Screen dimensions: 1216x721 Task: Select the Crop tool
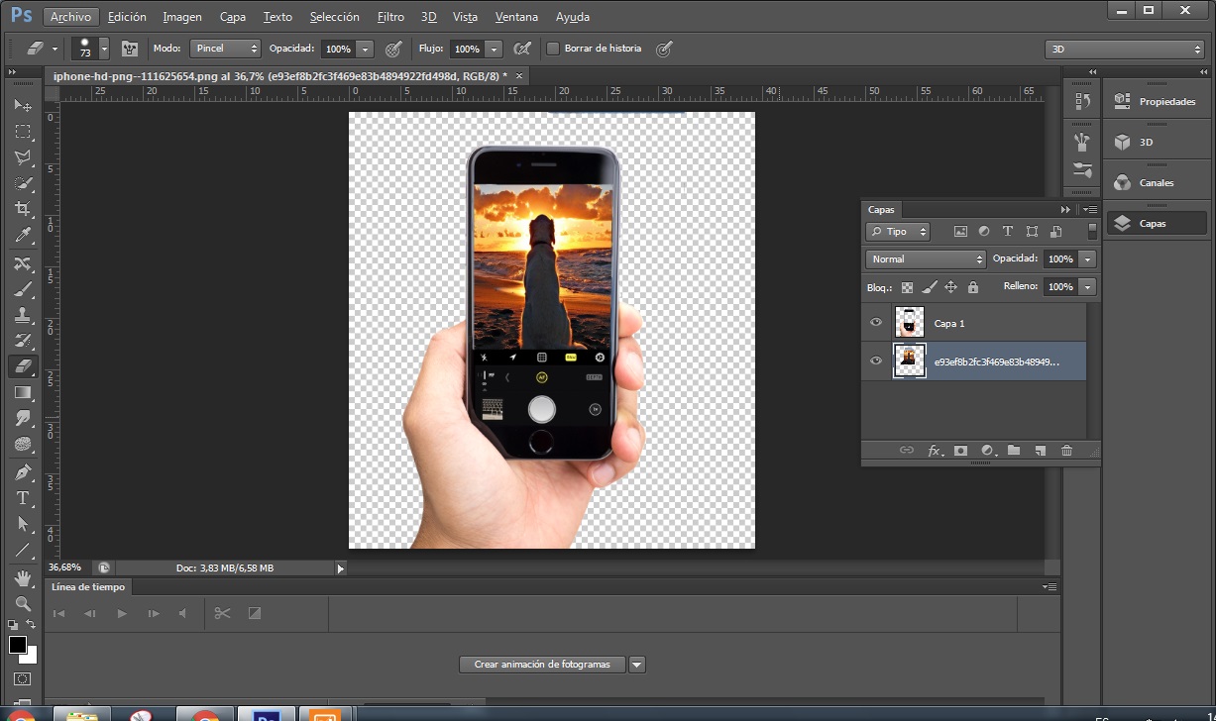click(22, 208)
